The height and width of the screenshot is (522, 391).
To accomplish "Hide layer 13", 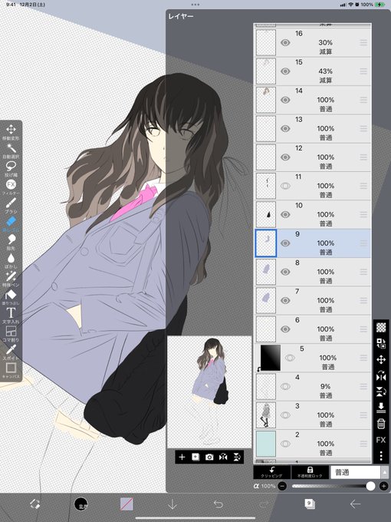I will 285,128.
